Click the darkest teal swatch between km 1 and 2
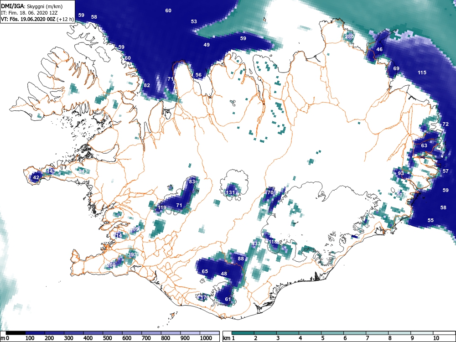Image resolution: width=456 pixels, height=342 pixels. tap(243, 333)
